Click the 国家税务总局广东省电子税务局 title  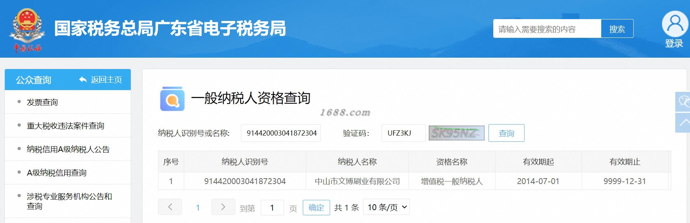tap(170, 29)
